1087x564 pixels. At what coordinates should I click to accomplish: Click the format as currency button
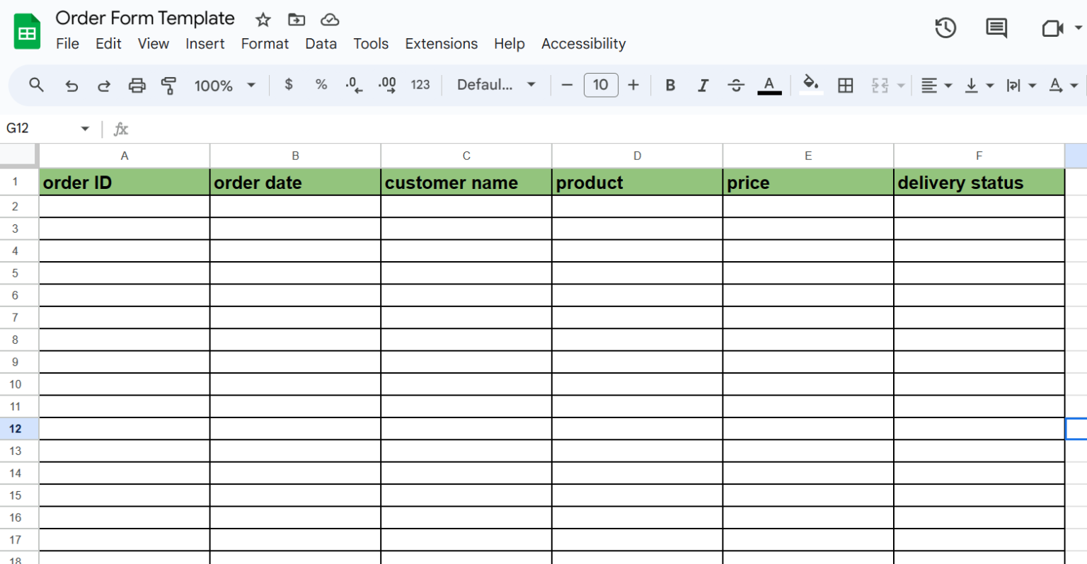(288, 85)
